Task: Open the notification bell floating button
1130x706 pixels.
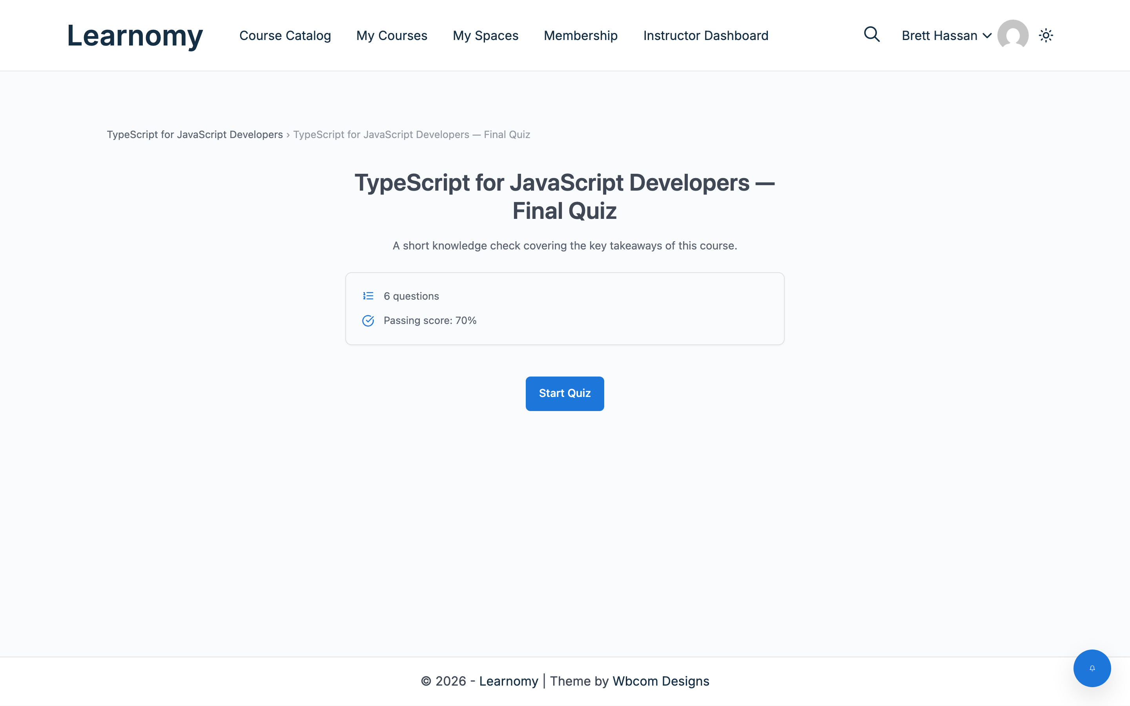Action: pyautogui.click(x=1092, y=668)
